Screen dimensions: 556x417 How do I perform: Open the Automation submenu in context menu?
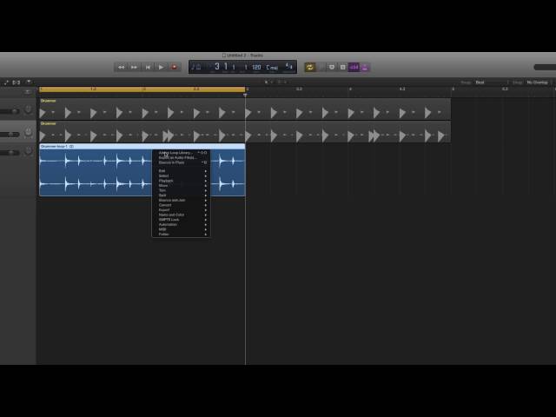point(182,224)
